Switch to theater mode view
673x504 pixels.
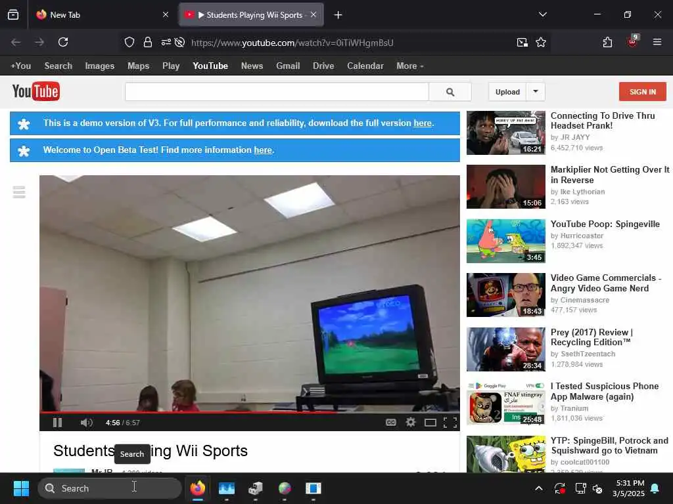click(x=430, y=423)
